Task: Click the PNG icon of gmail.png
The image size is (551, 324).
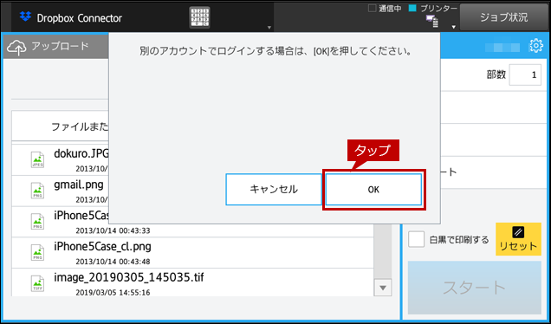Action: [37, 191]
